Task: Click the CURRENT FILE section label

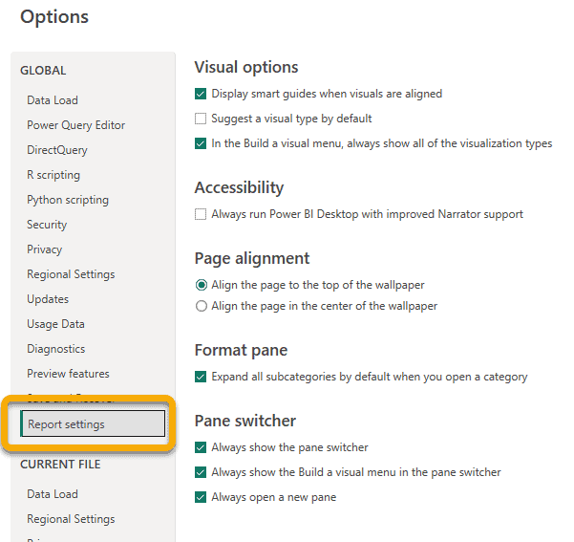Action: 60,465
